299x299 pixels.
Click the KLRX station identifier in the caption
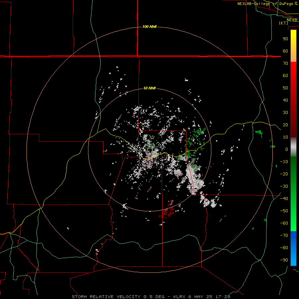[179, 297]
